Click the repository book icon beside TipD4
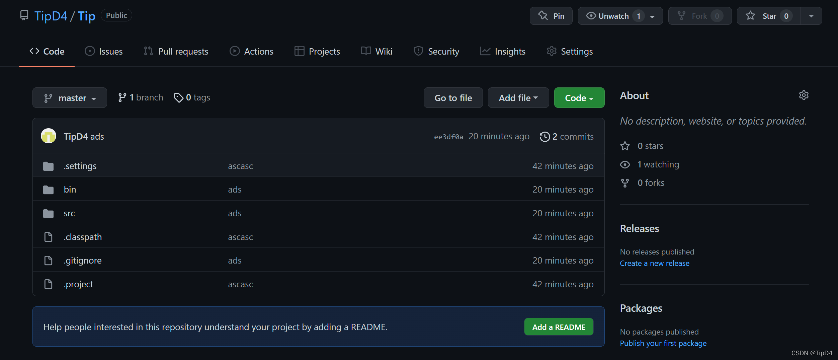The width and height of the screenshot is (838, 360). [24, 15]
